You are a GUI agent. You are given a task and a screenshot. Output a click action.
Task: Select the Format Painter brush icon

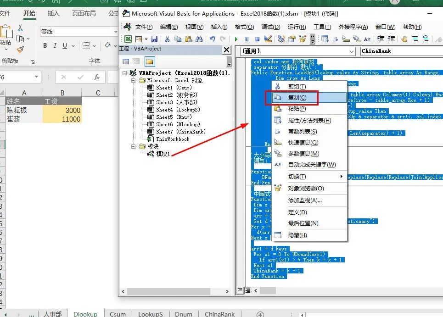tap(20, 49)
